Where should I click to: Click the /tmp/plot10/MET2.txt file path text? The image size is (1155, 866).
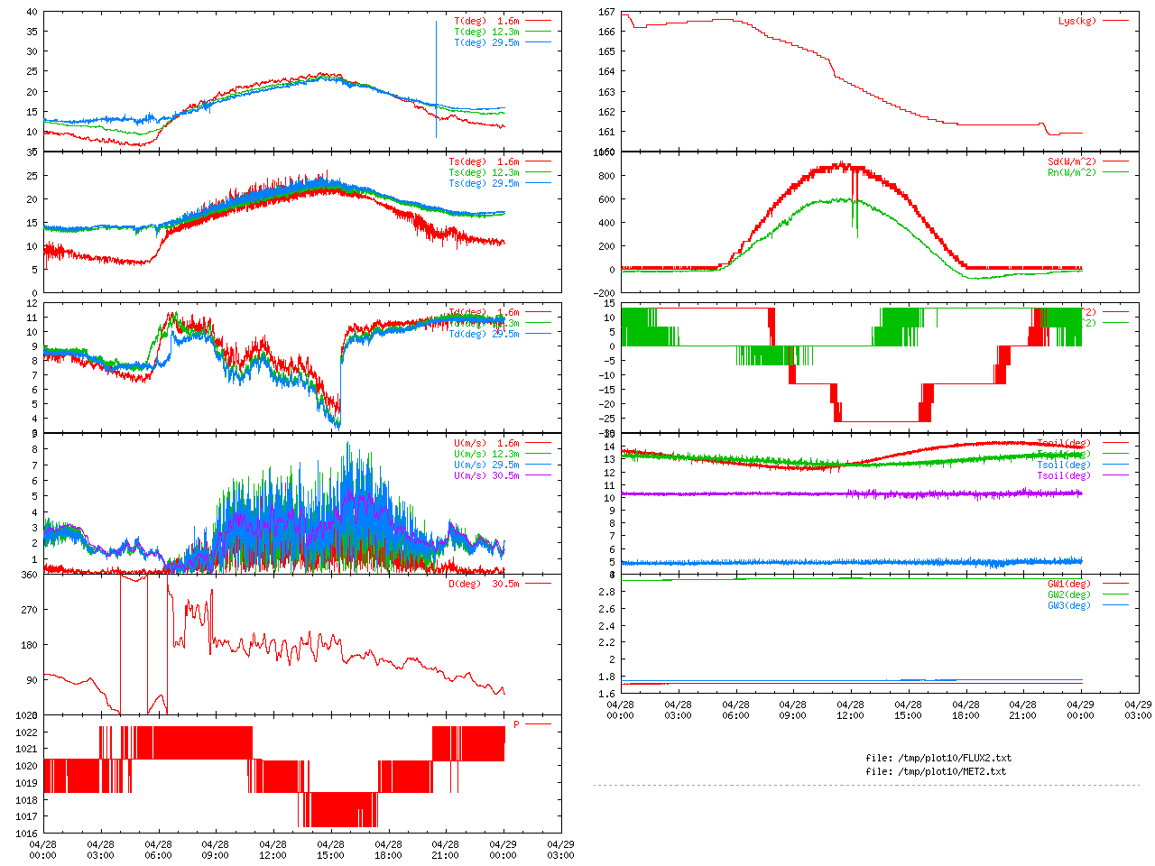point(935,771)
